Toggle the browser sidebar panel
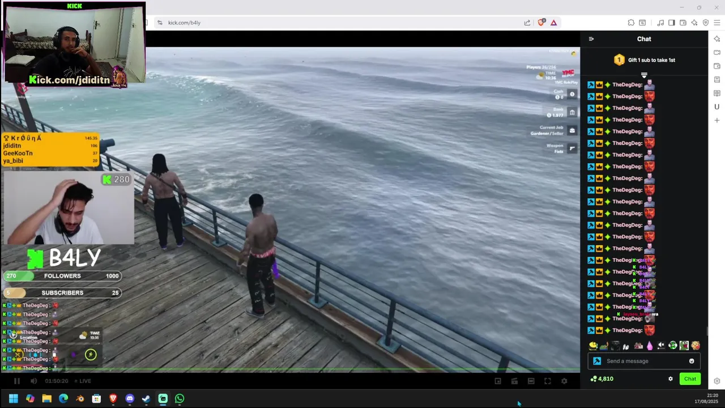The width and height of the screenshot is (725, 408). (672, 23)
